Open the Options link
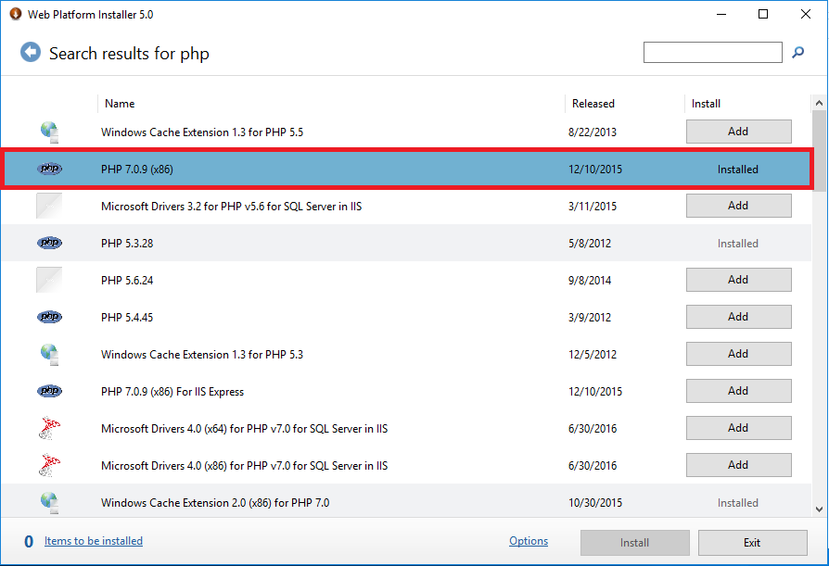The width and height of the screenshot is (829, 566). pos(529,541)
